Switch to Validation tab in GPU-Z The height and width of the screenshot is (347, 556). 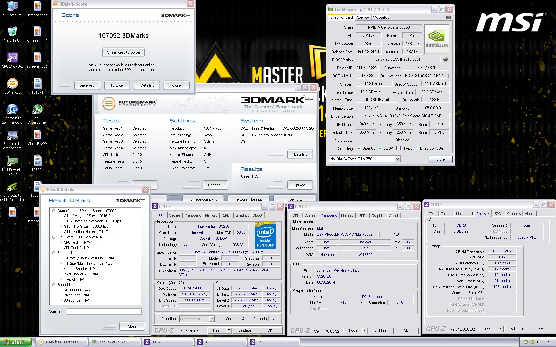coord(381,18)
